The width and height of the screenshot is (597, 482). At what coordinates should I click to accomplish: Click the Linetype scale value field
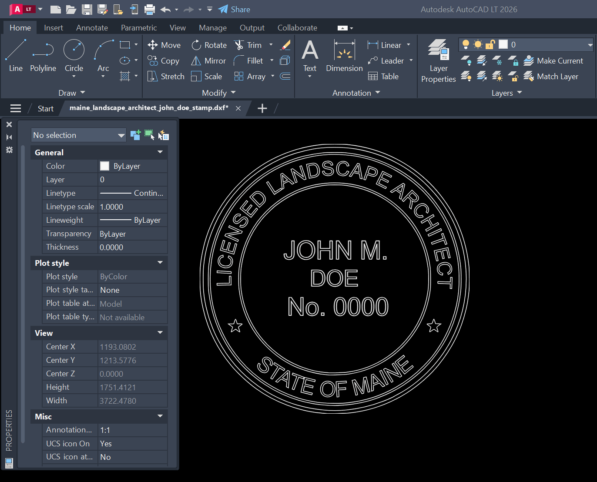[x=133, y=207]
